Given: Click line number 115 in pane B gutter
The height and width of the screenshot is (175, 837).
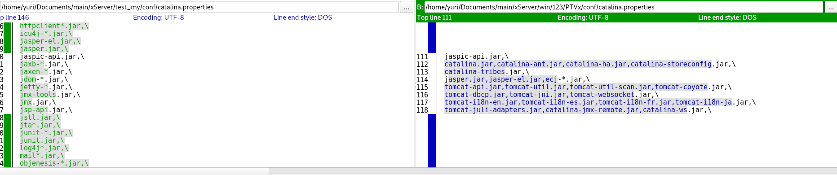Looking at the screenshot, I should (422, 87).
